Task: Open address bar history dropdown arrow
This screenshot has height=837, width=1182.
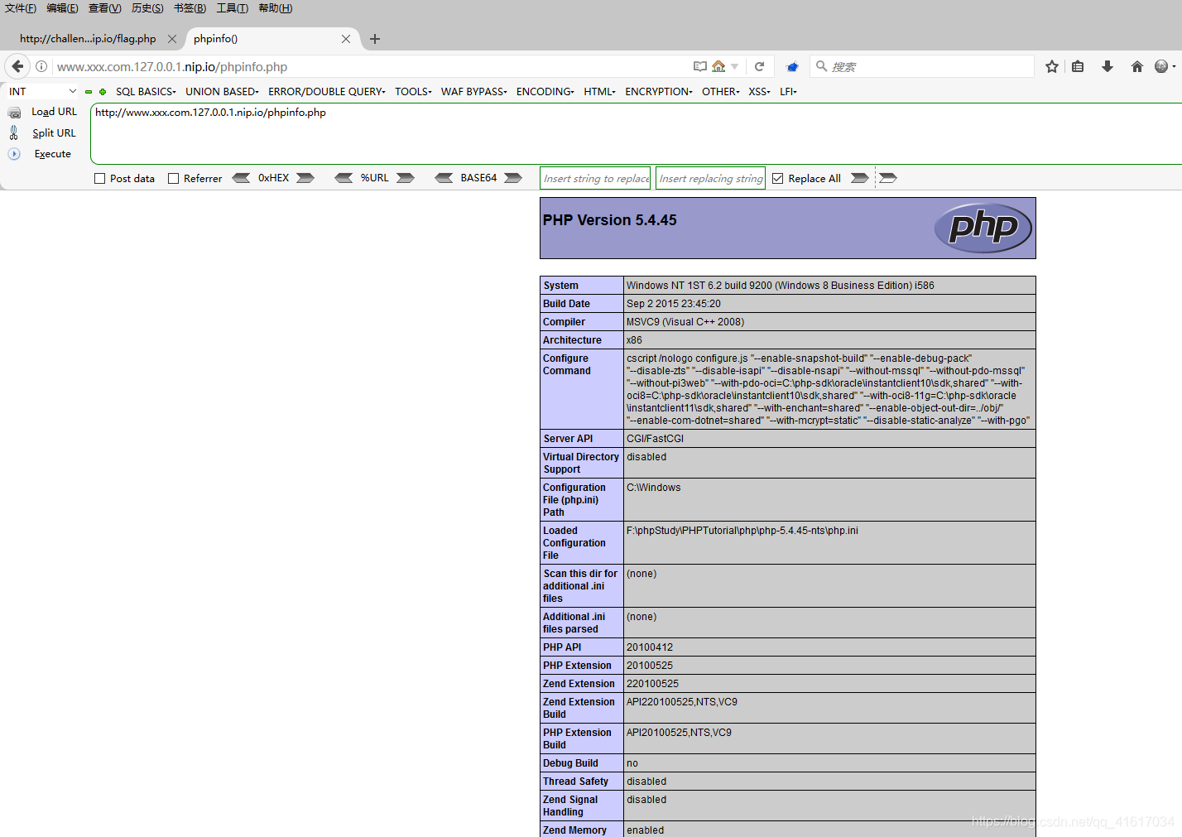Action: tap(735, 67)
